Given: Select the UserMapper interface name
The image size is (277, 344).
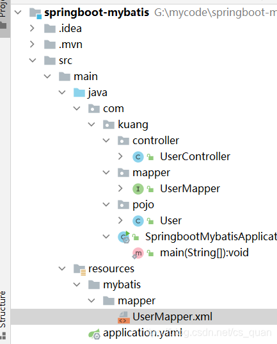Looking at the screenshot, I should coord(190,189).
